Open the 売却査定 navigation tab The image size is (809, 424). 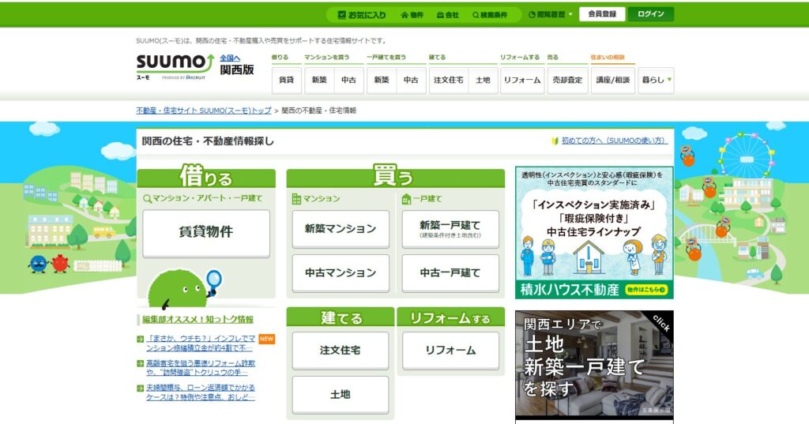tap(567, 80)
